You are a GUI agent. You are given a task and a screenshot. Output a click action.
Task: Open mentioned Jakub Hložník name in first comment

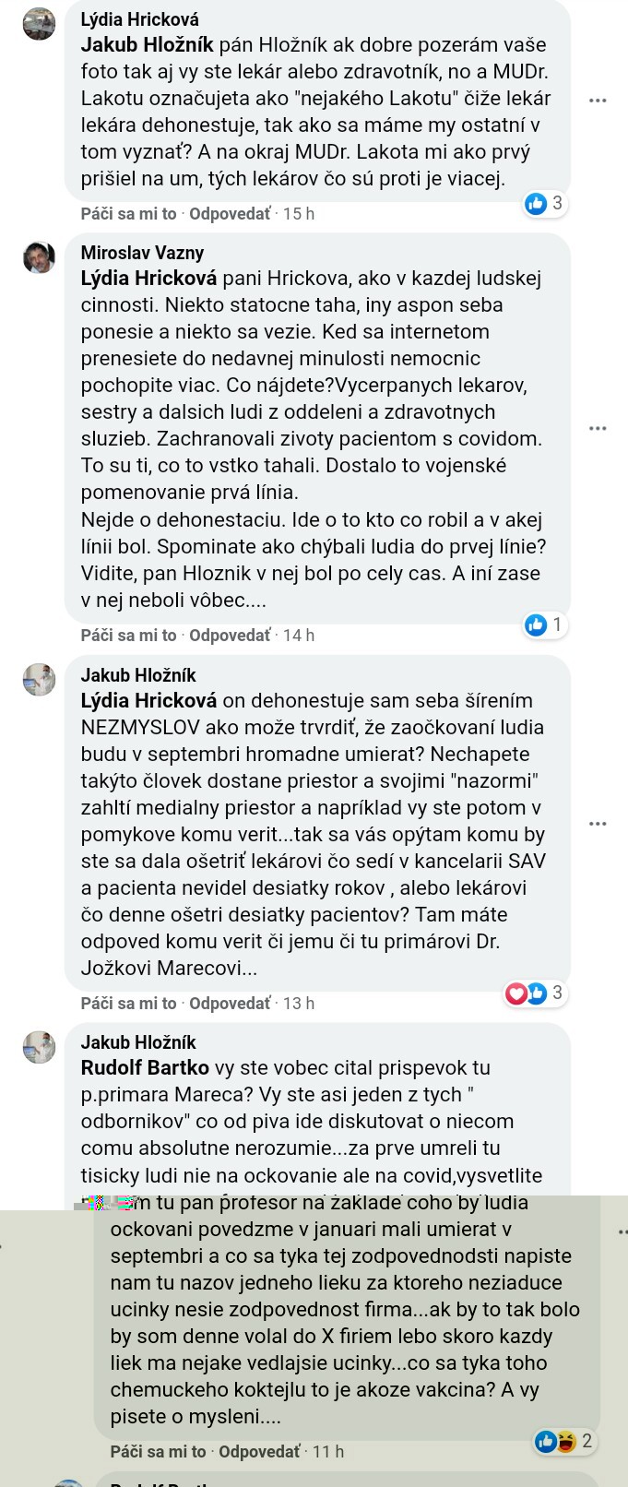coord(147,44)
